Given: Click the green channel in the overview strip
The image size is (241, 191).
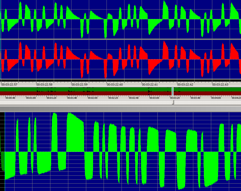Looking at the screenshot, I should click(105, 89).
